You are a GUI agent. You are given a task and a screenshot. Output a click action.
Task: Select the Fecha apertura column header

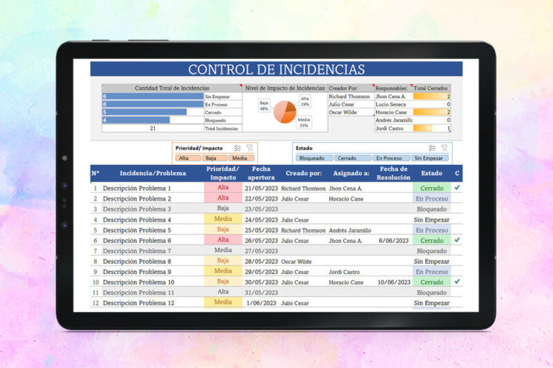261,173
